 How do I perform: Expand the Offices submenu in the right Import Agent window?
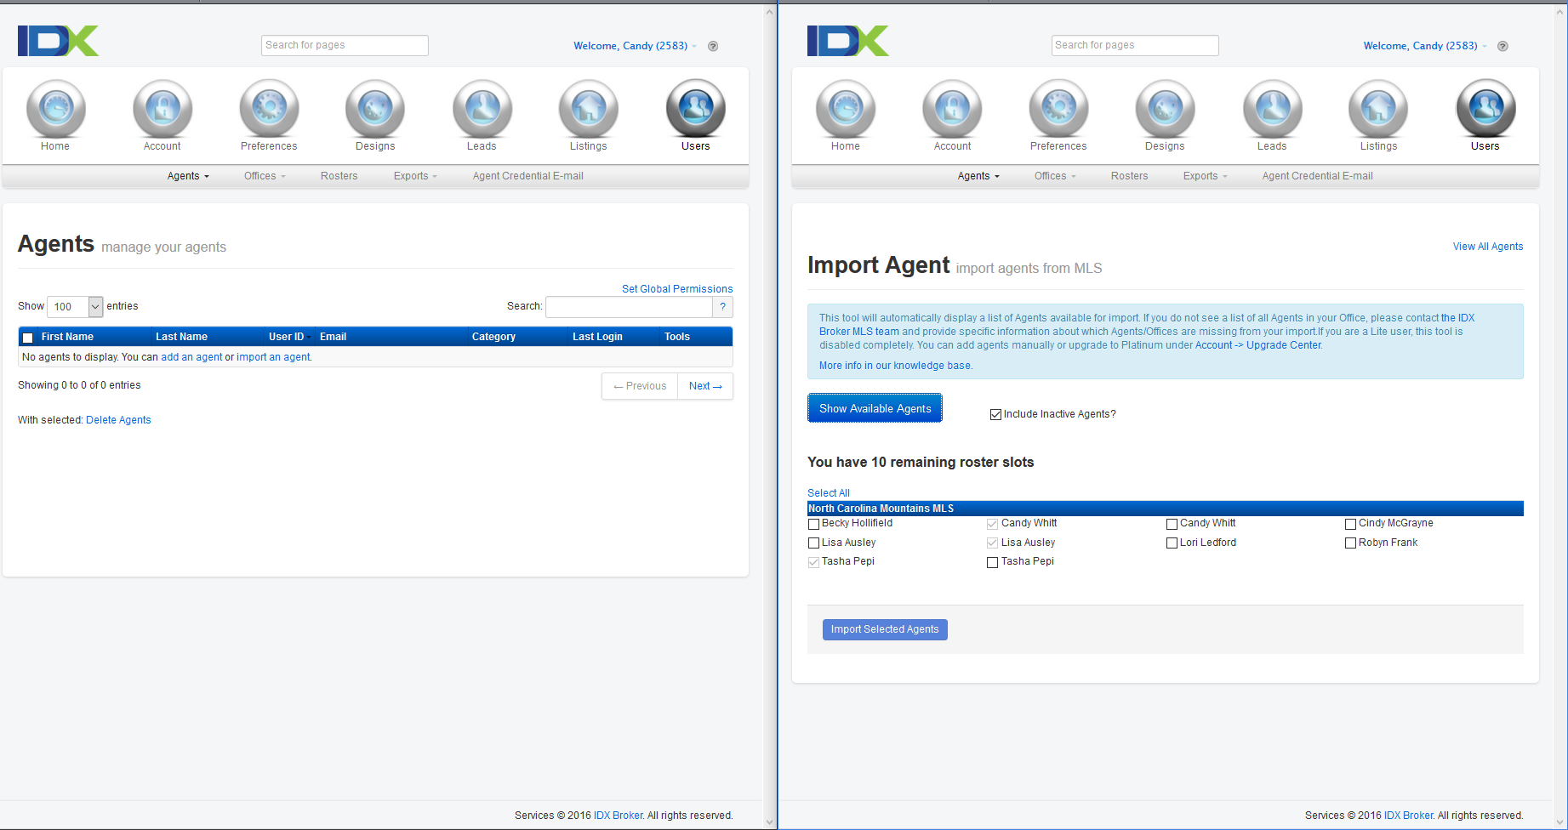click(x=1055, y=176)
